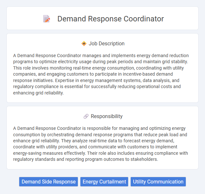Open the Energy Curtailment tag

[x=104, y=182]
